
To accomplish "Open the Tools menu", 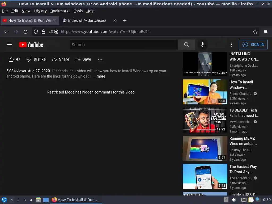I will (x=78, y=11).
